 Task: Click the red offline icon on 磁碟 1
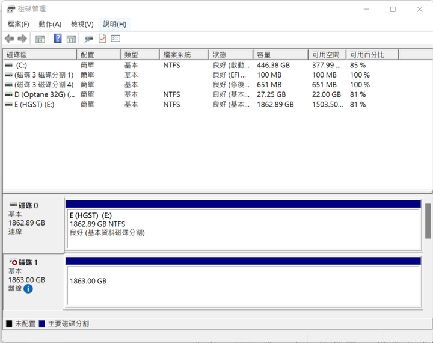(13, 262)
